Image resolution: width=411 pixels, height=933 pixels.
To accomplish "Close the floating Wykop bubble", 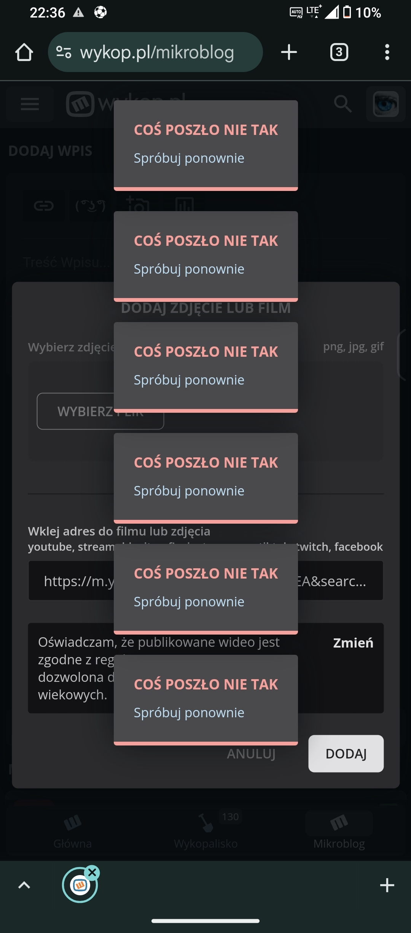I will pyautogui.click(x=92, y=872).
